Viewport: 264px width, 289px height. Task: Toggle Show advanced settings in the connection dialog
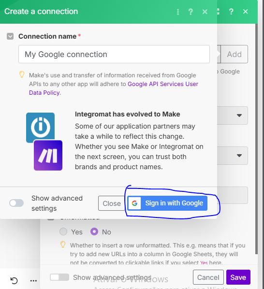coord(16,203)
